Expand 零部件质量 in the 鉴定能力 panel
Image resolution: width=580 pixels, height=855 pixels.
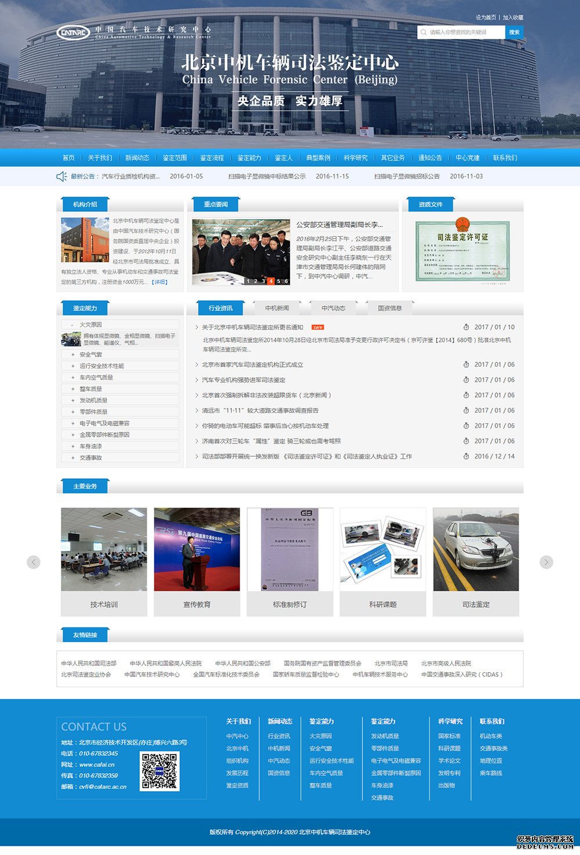pos(120,412)
